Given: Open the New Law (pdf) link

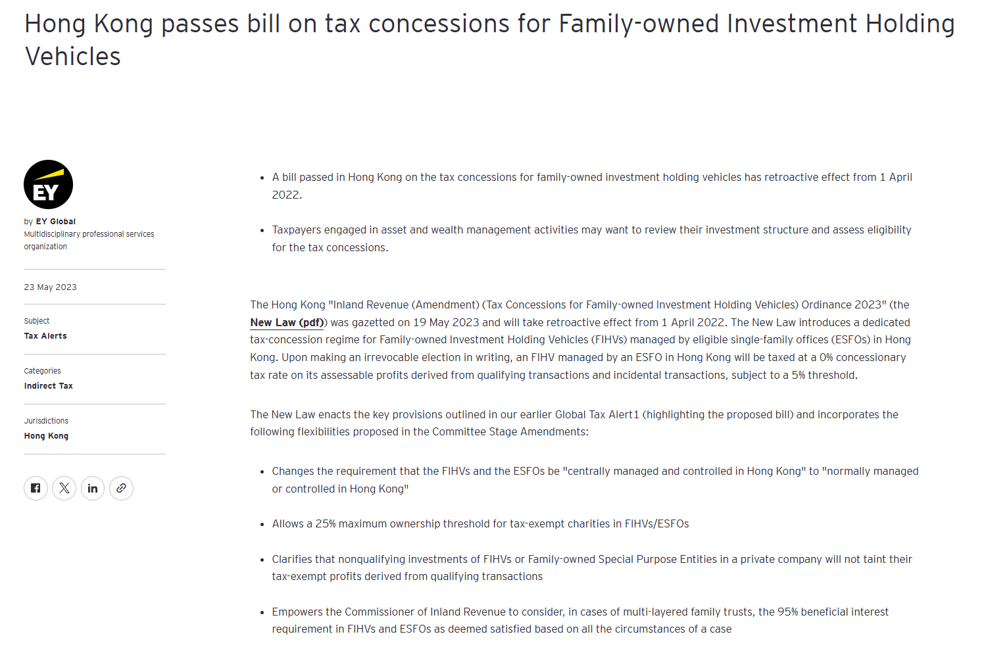Looking at the screenshot, I should pos(287,322).
